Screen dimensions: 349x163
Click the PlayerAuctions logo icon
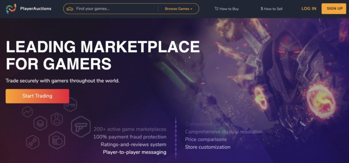11,8
